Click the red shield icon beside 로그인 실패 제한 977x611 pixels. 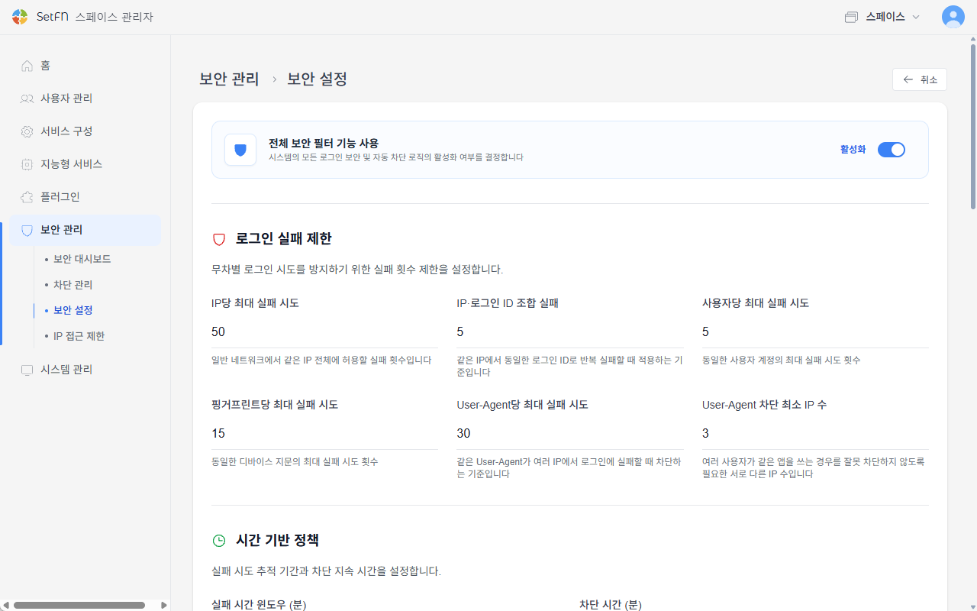[x=219, y=239]
